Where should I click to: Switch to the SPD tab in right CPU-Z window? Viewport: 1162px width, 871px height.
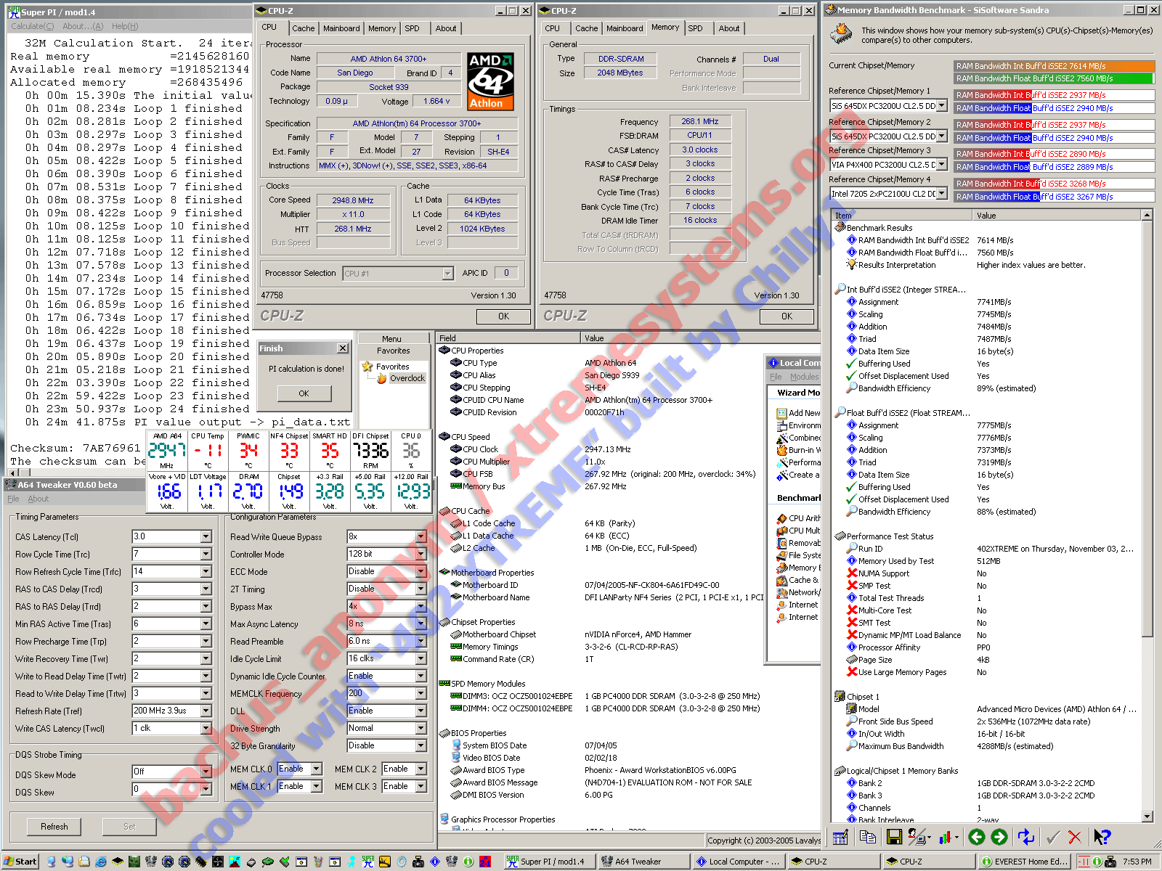click(x=695, y=28)
